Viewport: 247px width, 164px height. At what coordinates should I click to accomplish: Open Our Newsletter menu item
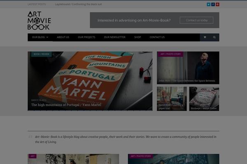pos(115,37)
